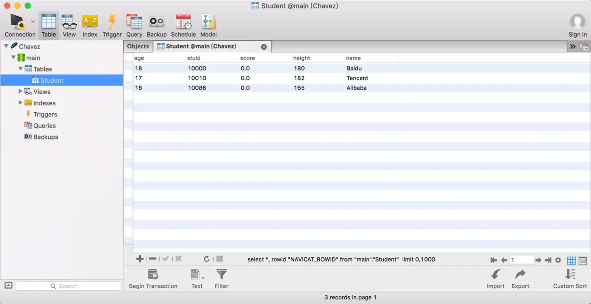The width and height of the screenshot is (591, 304).
Task: Switch to the Objects tab
Action: [x=138, y=46]
